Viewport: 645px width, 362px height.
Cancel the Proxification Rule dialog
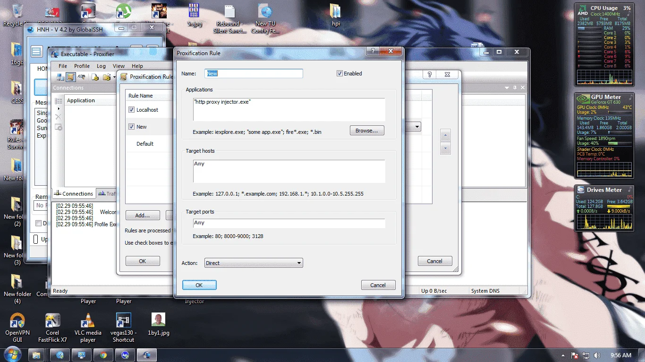pyautogui.click(x=378, y=285)
